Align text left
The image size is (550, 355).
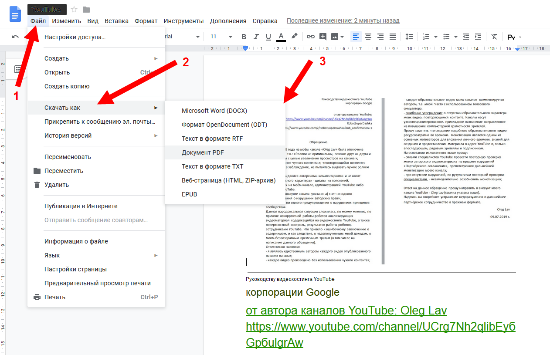(356, 37)
